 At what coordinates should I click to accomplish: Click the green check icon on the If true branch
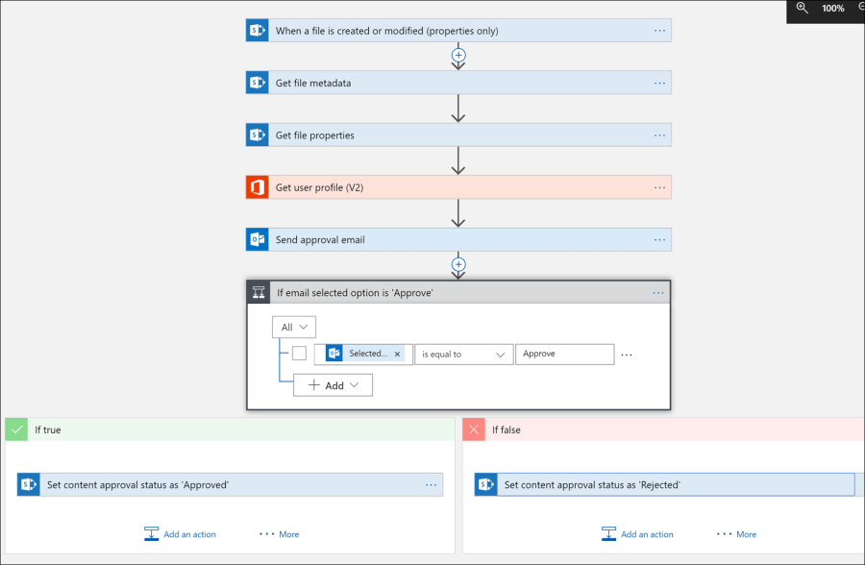(x=15, y=429)
